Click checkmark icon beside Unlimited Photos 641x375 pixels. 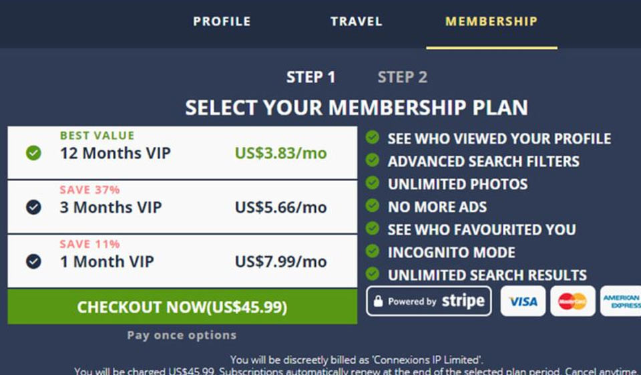373,183
